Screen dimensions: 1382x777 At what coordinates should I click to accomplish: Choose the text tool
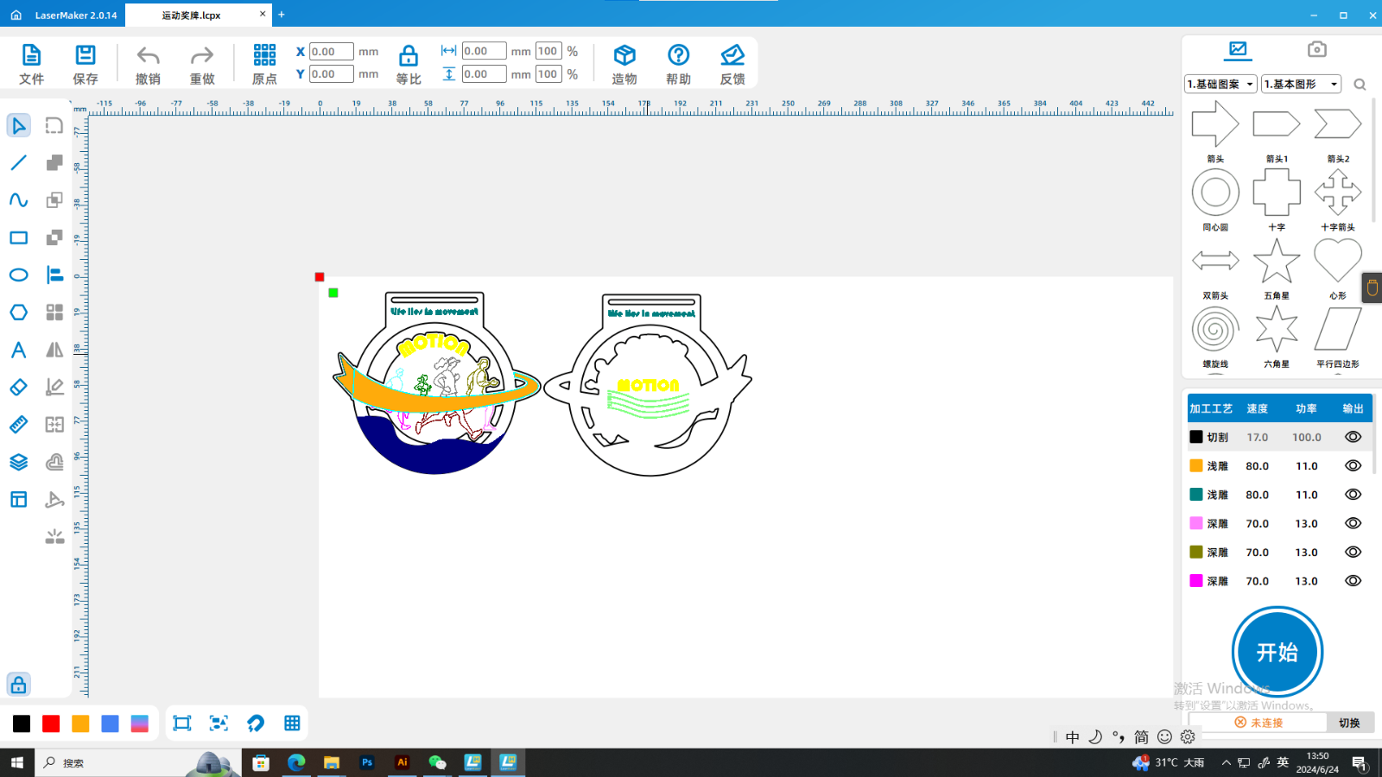pyautogui.click(x=18, y=350)
